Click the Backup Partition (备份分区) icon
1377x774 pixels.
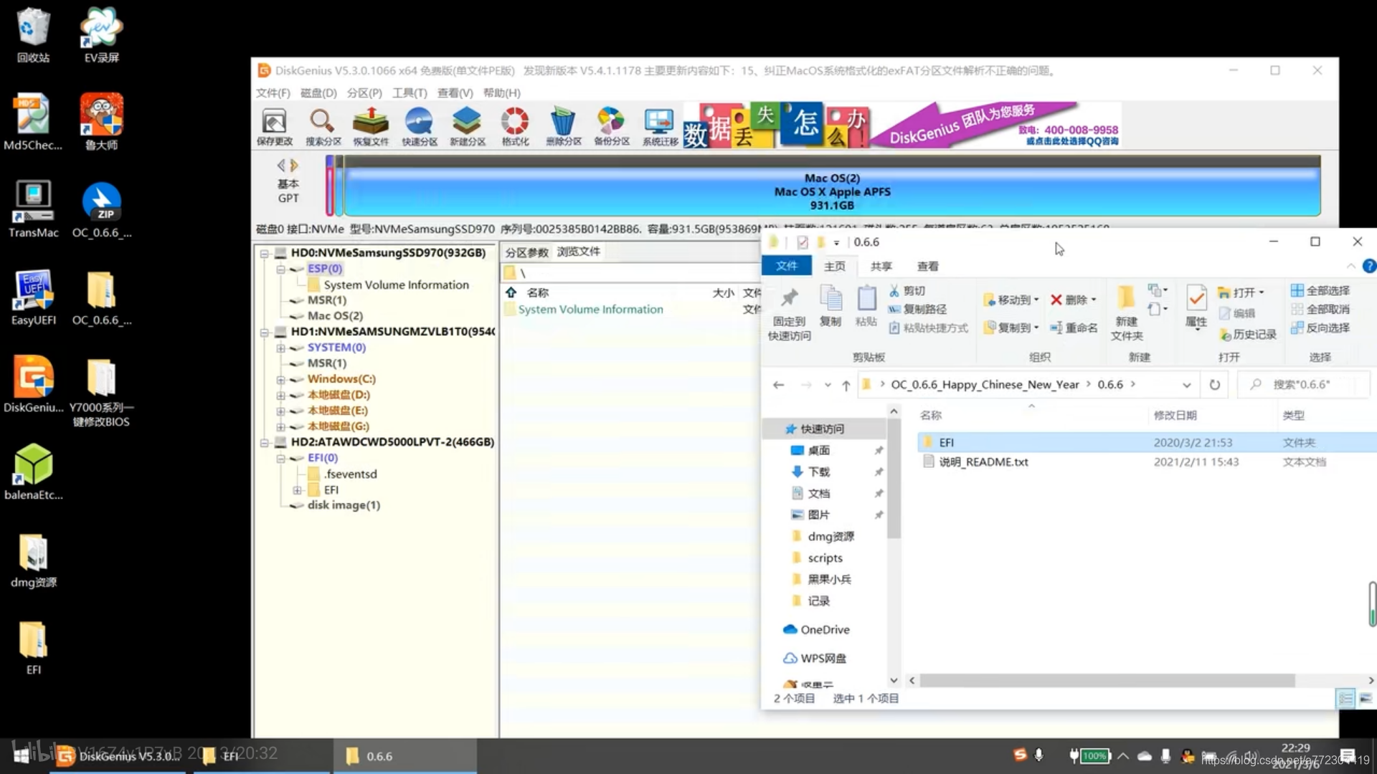611,127
